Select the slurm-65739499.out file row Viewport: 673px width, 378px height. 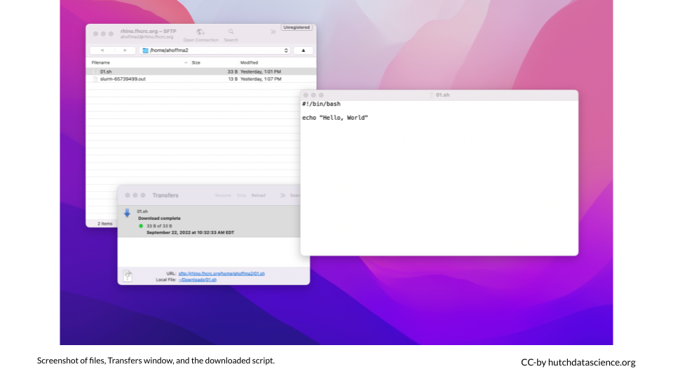tap(201, 79)
